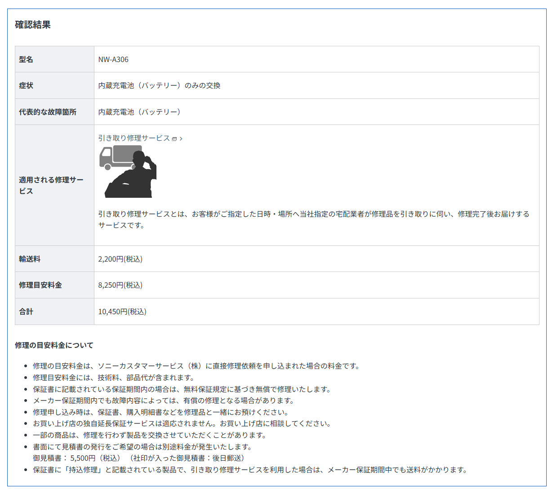557x494 pixels.
Task: Click the 適用される修理サービス row label
Action: click(x=51, y=185)
